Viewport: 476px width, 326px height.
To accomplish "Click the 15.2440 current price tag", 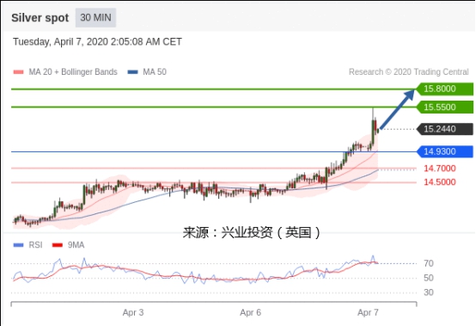I will pyautogui.click(x=445, y=129).
